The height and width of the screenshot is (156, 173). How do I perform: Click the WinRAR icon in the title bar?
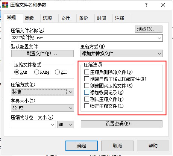click(x=5, y=5)
